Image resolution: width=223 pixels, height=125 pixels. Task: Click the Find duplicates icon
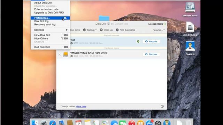click(x=117, y=30)
